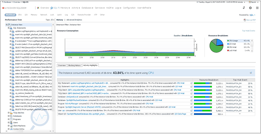Open the SpotlightPlaybackDatabase link
Image resolution: width=261 pixels, height=134 pixels.
pyautogui.click(x=77, y=100)
